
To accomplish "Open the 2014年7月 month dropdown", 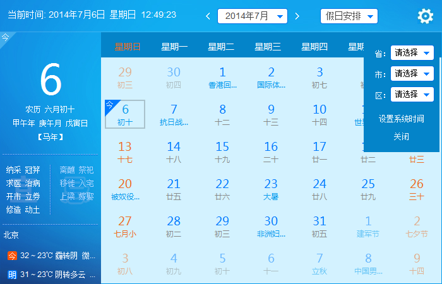I will click(252, 16).
